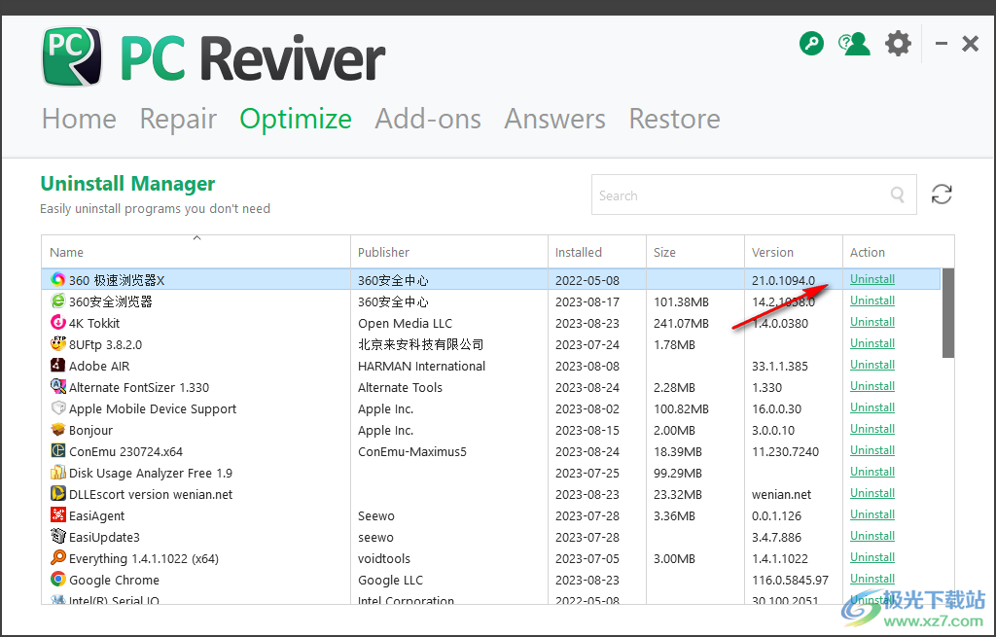Click the 'Uninstall Manager' heading
Viewport: 996px width, 637px height.
(127, 184)
